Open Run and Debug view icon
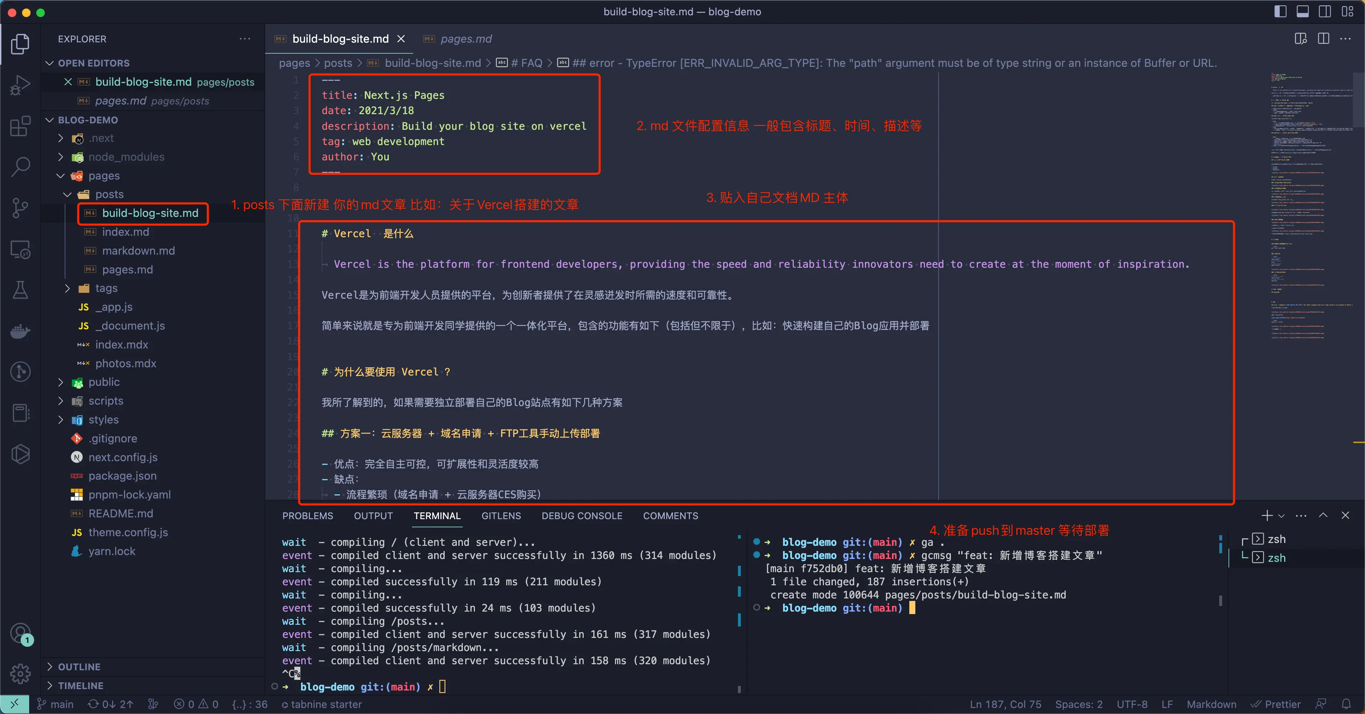 tap(20, 85)
